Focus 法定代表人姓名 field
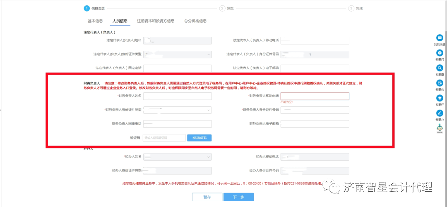Image resolution: width=447 pixels, height=207 pixels. (177, 40)
